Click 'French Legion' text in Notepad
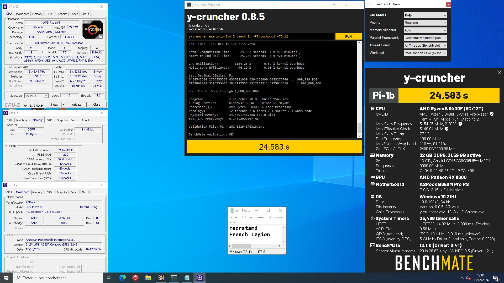 249,235
